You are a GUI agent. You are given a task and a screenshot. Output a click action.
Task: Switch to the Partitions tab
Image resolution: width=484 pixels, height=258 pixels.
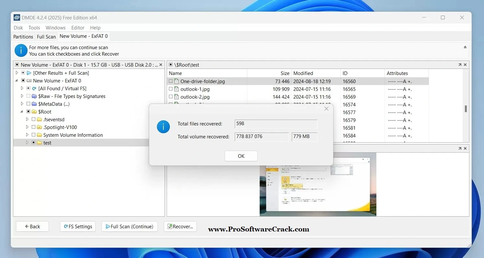[x=23, y=37]
